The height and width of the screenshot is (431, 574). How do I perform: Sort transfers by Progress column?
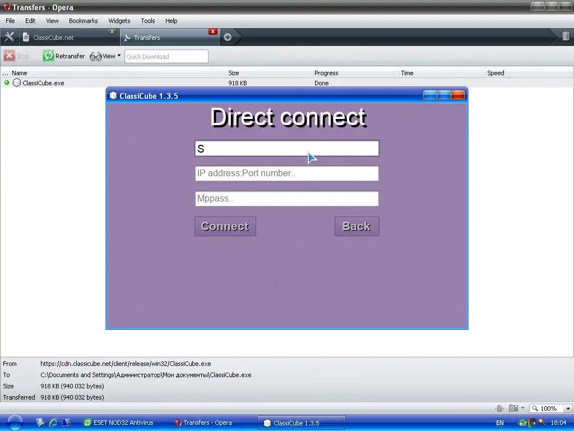[326, 73]
